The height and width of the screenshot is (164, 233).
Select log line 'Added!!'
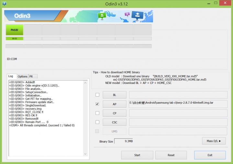(x=22, y=82)
